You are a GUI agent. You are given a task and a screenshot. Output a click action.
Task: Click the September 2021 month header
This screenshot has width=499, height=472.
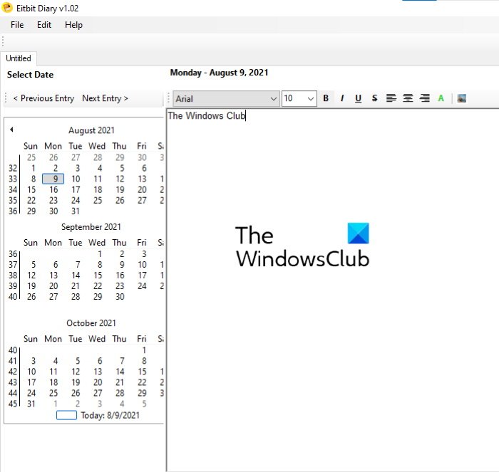click(91, 227)
